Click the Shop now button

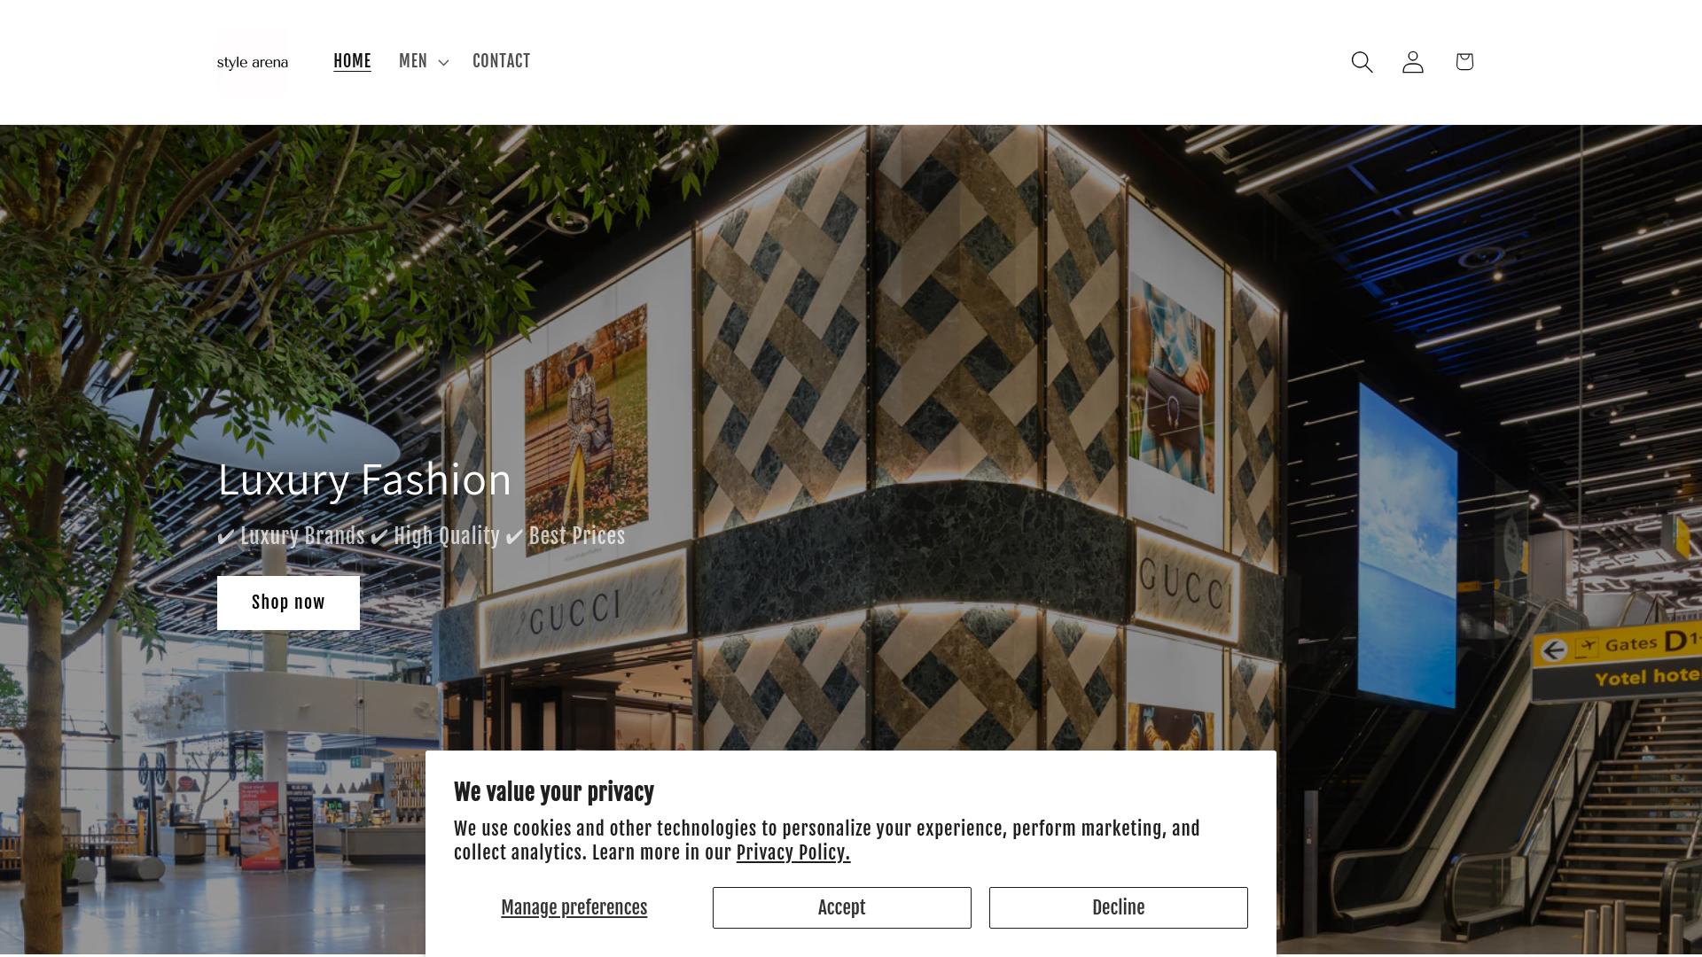tap(288, 603)
